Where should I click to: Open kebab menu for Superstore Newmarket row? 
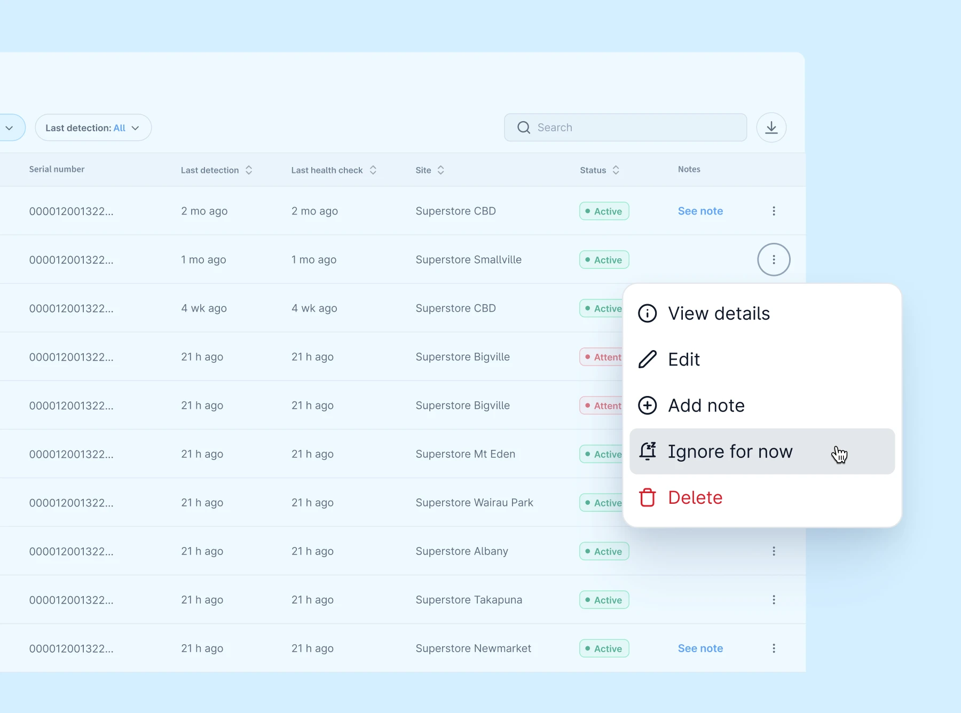(x=774, y=648)
